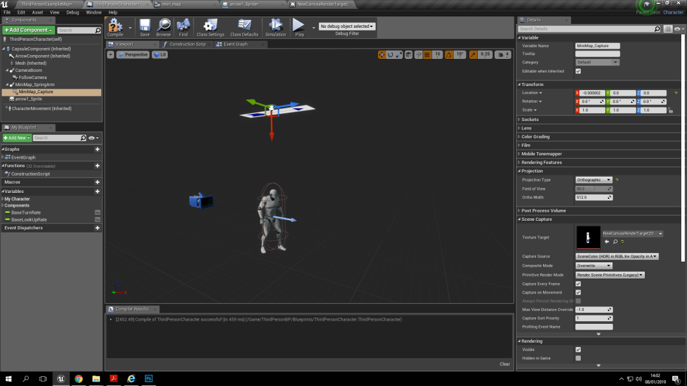Screen dimensions: 687x386
Task: Open the Window menu
Action: click(x=94, y=12)
